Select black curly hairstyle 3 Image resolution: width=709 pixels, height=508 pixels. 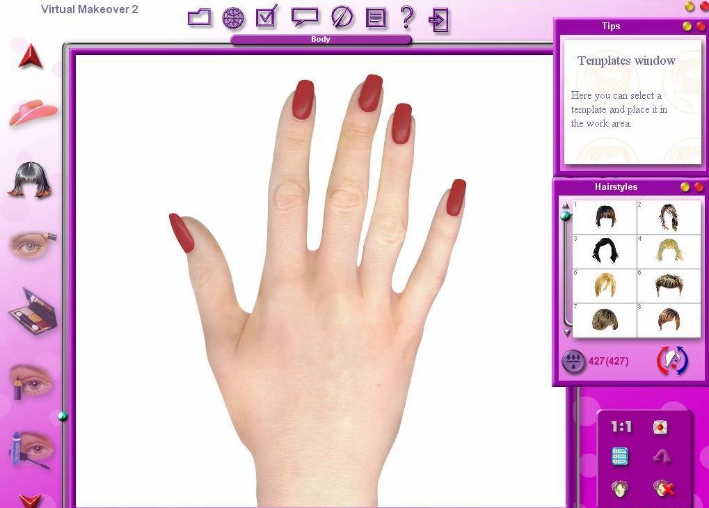coord(605,251)
